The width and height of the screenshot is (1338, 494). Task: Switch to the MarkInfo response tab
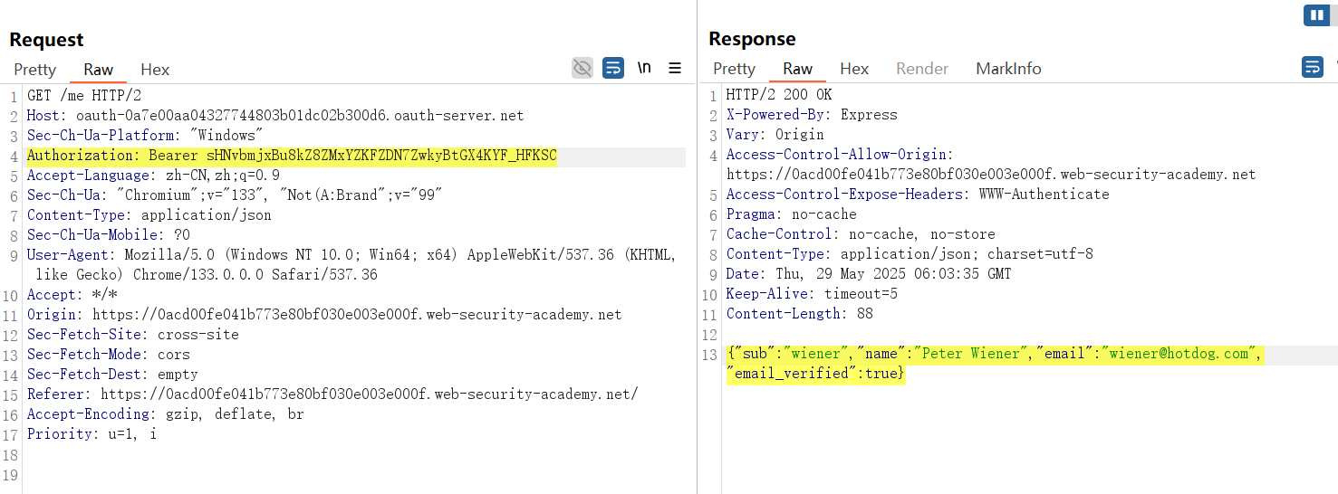tap(1008, 69)
